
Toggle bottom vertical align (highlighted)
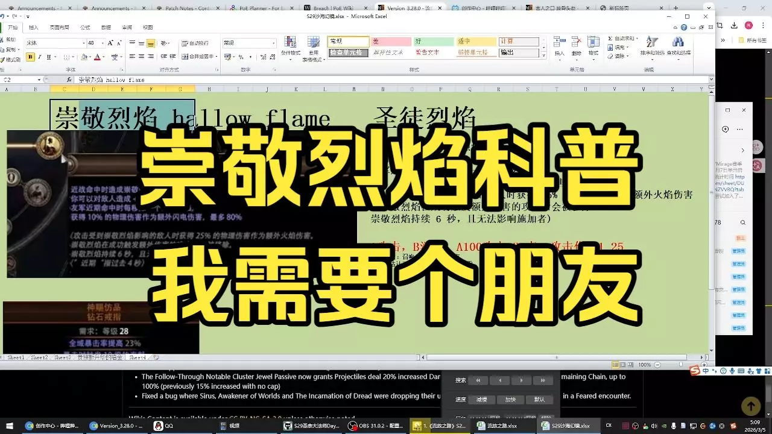point(150,43)
